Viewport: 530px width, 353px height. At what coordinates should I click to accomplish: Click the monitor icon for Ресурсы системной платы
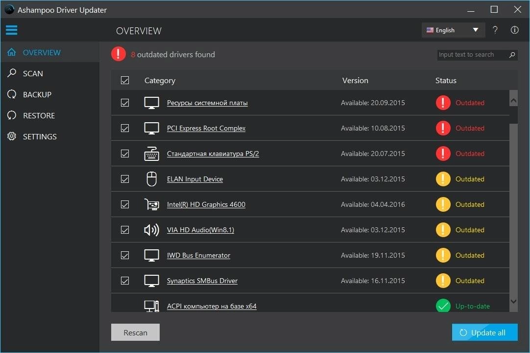151,103
